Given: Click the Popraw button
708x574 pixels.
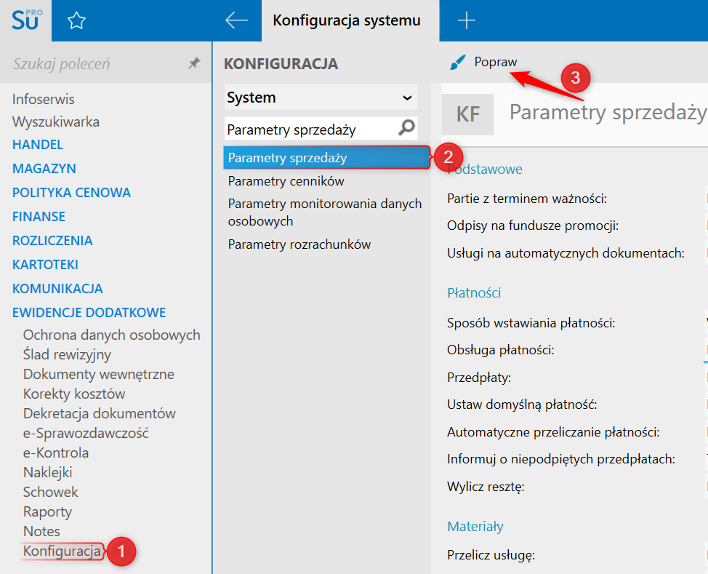Looking at the screenshot, I should [x=495, y=63].
